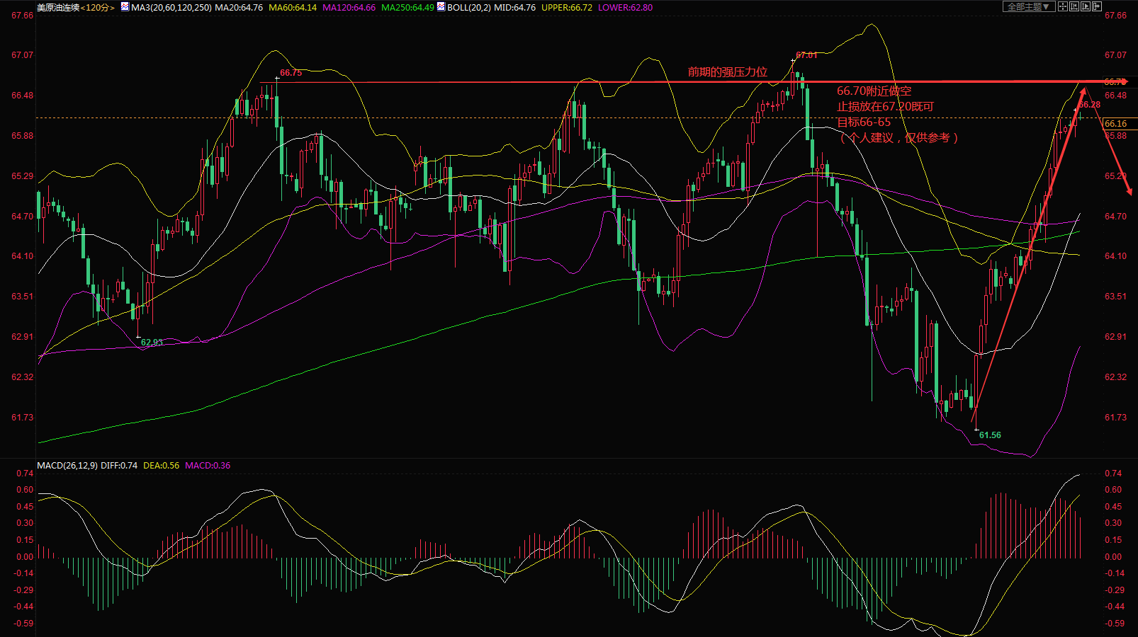This screenshot has height=637, width=1138.
Task: Click the scroll-chart-to-start axis icon
Action: pyautogui.click(x=1074, y=6)
